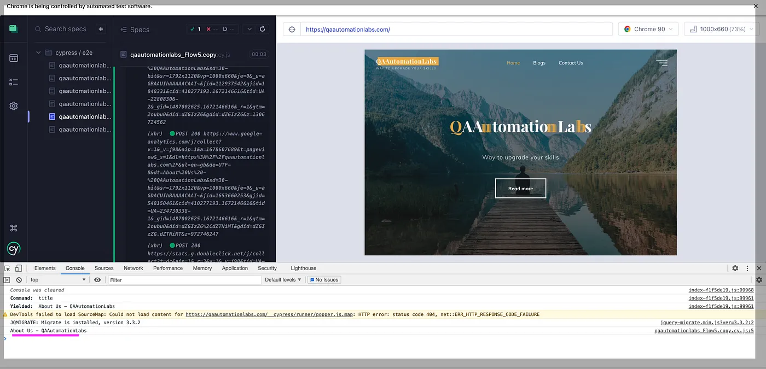Click the failed tests X counter
This screenshot has width=766, height=369.
[x=212, y=29]
